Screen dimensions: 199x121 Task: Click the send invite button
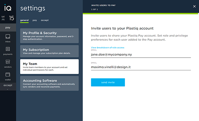tap(108, 82)
